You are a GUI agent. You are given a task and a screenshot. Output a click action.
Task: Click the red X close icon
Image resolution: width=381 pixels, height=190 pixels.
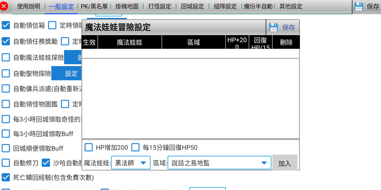(4, 6)
